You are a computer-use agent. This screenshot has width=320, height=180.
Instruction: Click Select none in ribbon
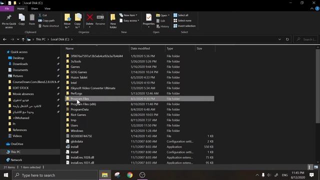tap(182, 20)
